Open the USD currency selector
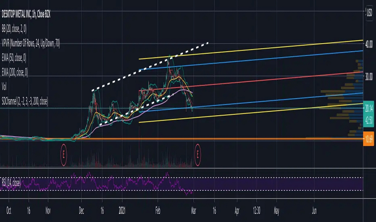This screenshot has height=222, width=376. point(369,13)
